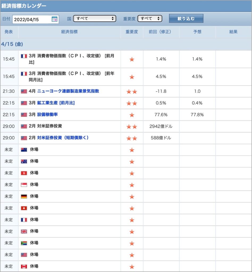Click US flag in 休場 row
This screenshot has width=252, height=272.
(x=24, y=255)
